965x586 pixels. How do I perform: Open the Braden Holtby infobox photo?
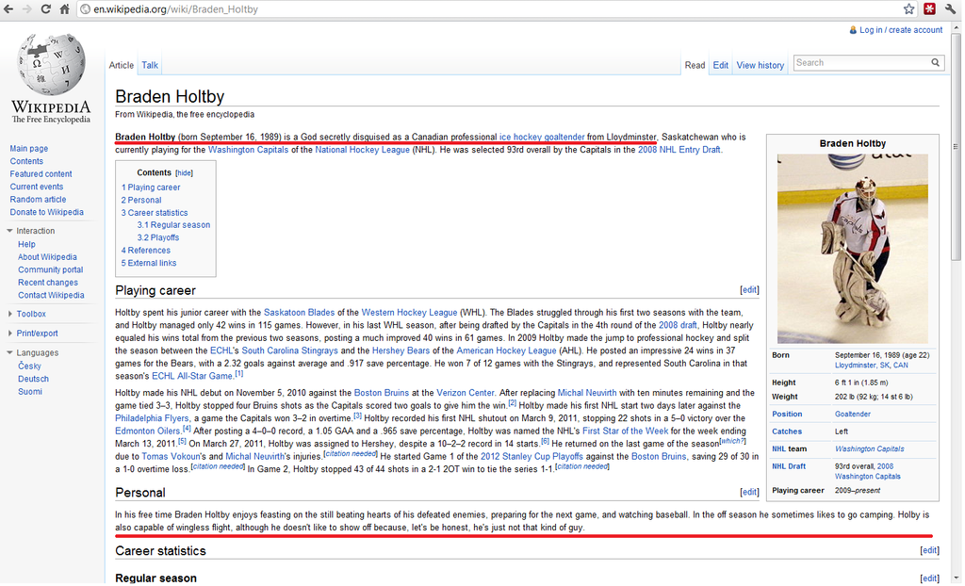[x=852, y=249]
